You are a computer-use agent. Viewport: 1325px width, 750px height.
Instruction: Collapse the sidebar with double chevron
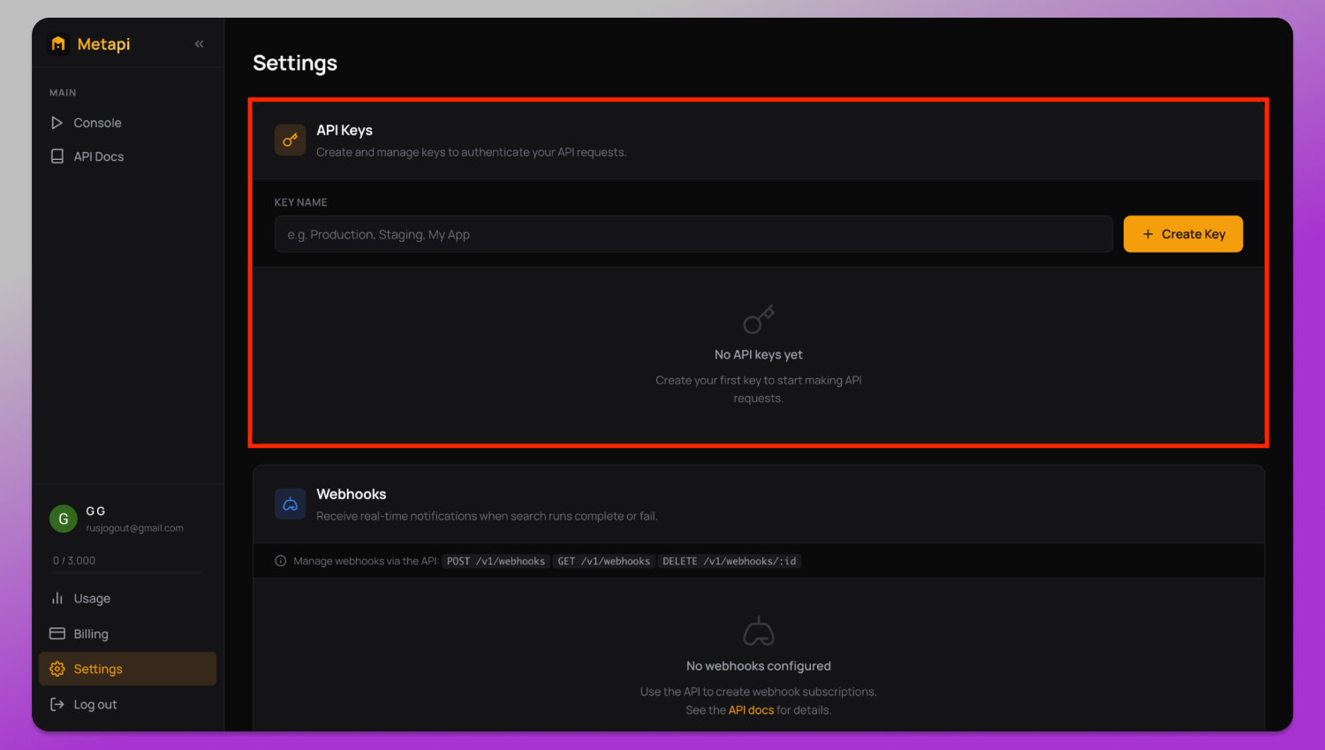point(200,44)
